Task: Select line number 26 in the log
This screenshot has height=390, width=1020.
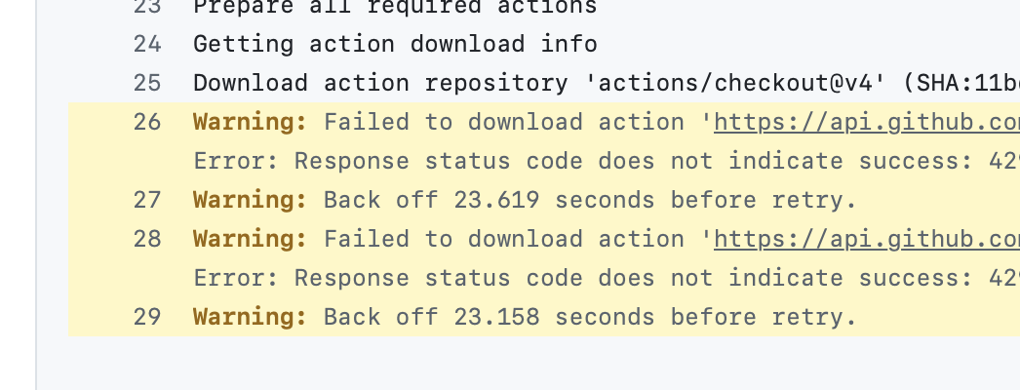Action: [x=147, y=122]
